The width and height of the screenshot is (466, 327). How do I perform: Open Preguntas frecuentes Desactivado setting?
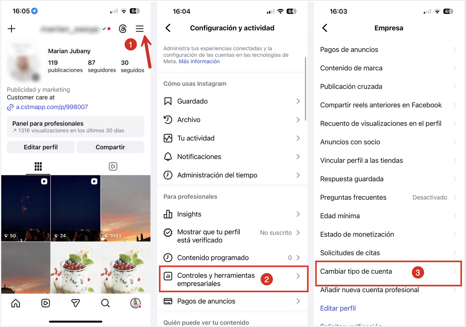tap(389, 197)
